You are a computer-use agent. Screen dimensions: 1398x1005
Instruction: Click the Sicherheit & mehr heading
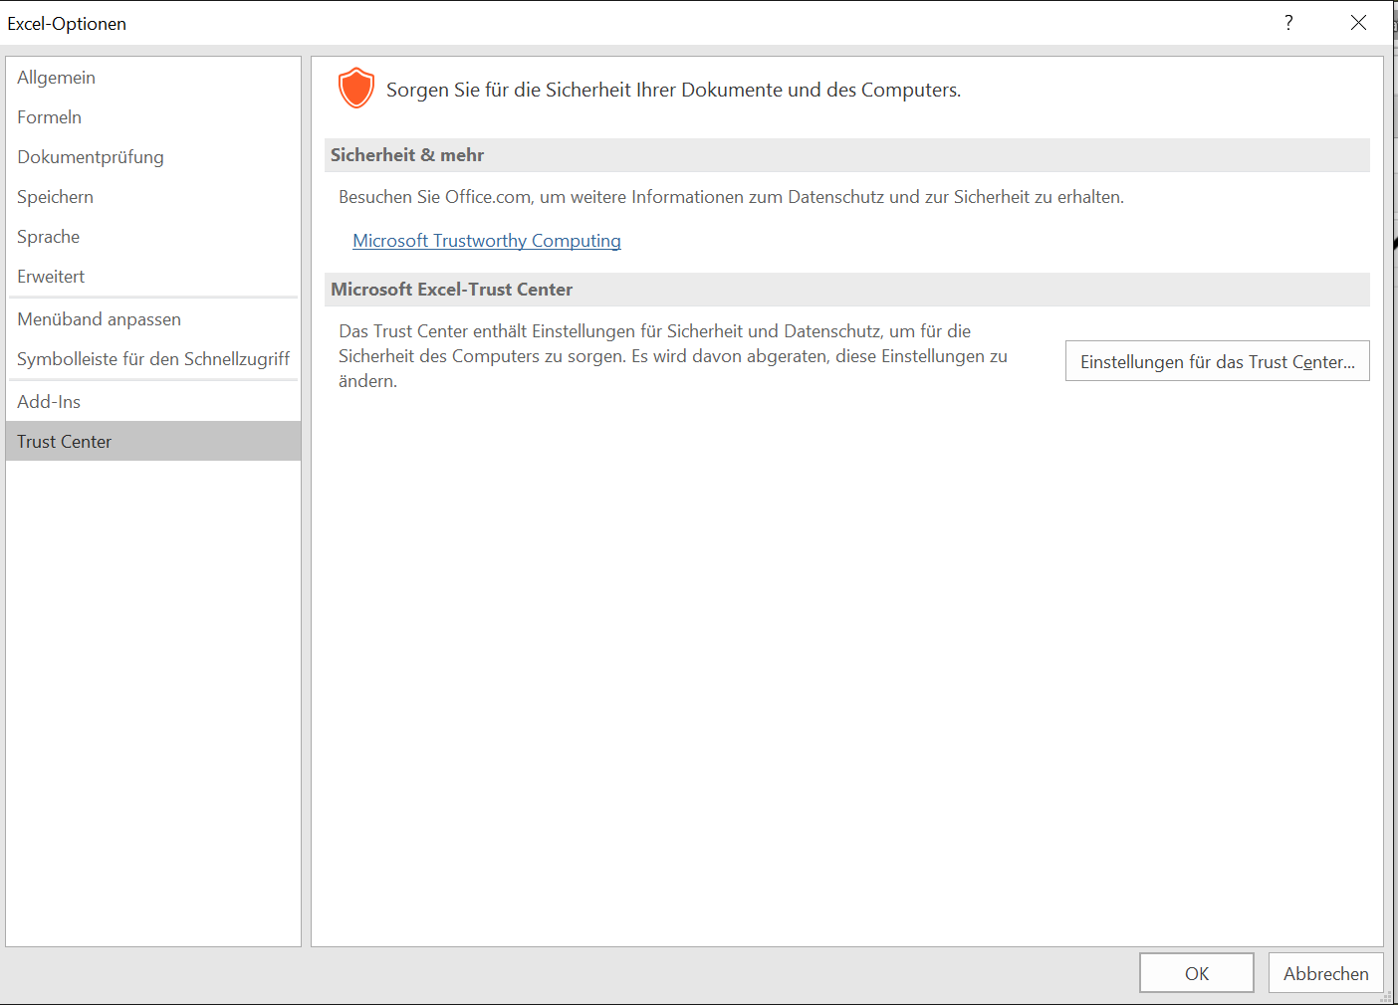point(407,155)
